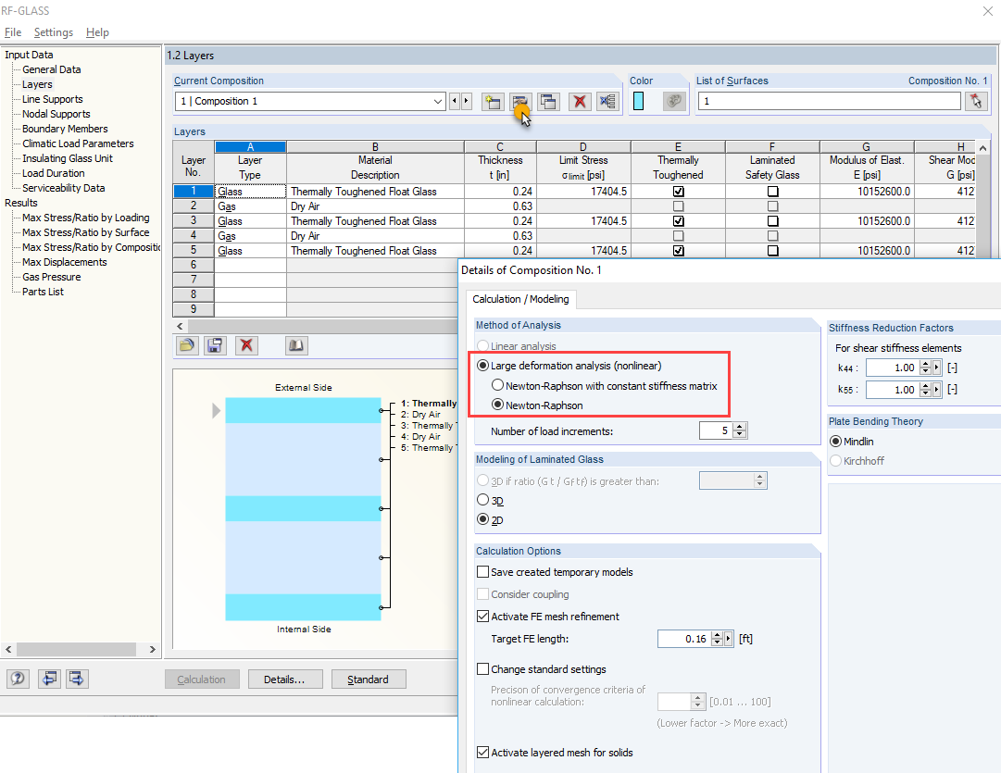
Task: Delete current composition red X icon
Action: [580, 102]
